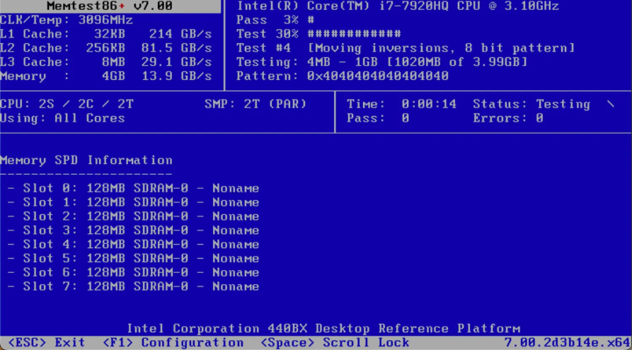Click the Memory SPD Information heading
This screenshot has height=350, width=632.
[86, 160]
